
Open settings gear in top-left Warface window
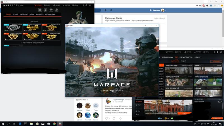pos(87,5)
